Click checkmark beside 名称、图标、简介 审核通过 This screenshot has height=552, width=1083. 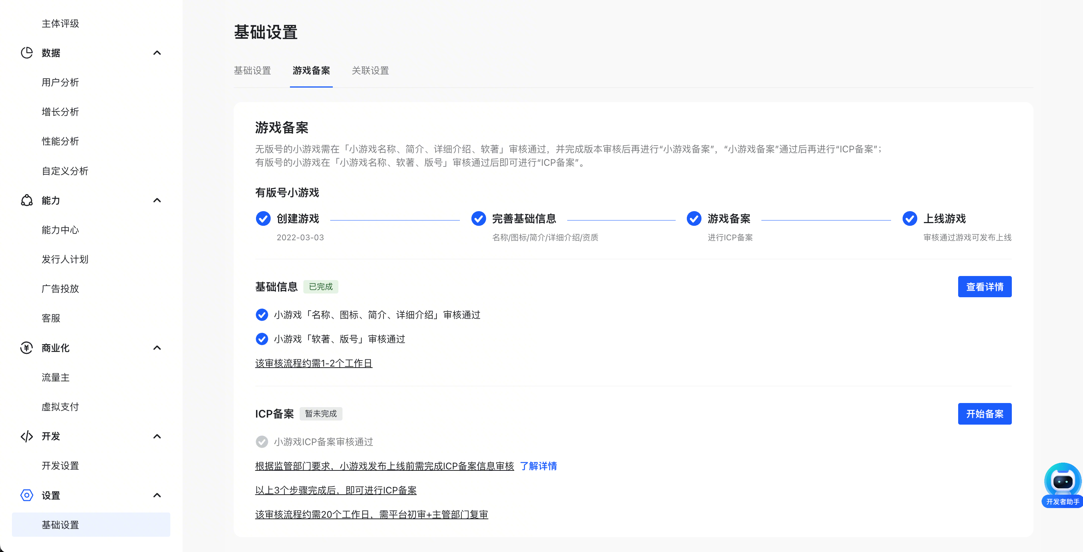(262, 315)
